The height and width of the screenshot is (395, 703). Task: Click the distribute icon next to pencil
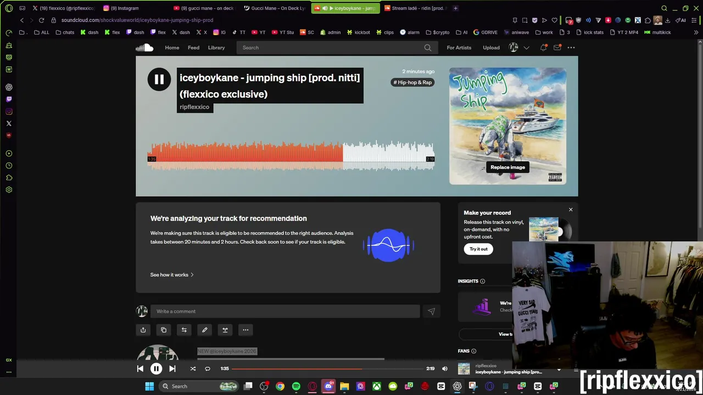225,330
